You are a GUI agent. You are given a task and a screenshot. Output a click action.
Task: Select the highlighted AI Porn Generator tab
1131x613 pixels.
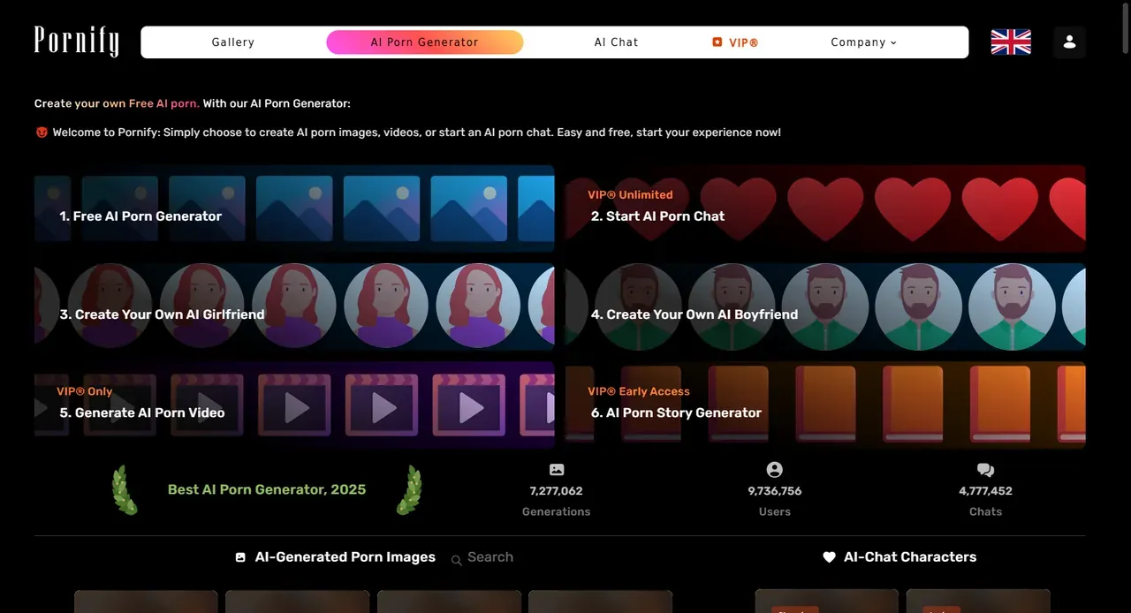[425, 42]
